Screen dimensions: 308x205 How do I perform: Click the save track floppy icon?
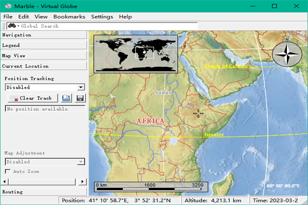(80, 98)
